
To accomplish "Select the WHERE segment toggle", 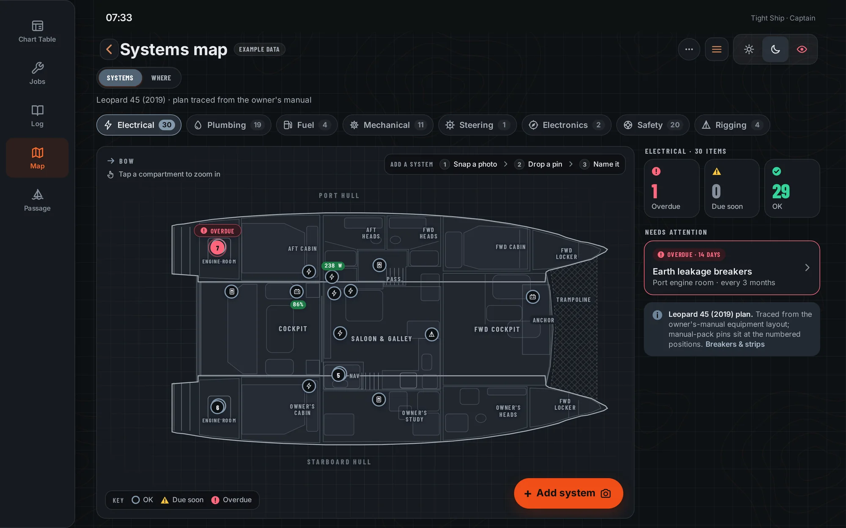I will [161, 78].
